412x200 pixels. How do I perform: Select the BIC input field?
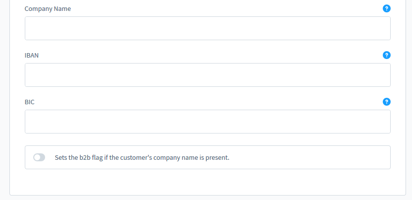(x=208, y=122)
